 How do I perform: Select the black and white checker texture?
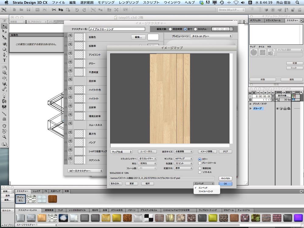pos(149,218)
